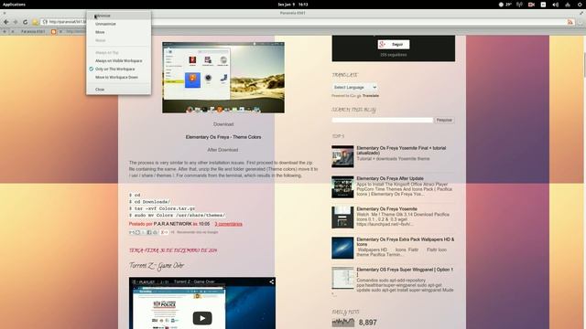Image resolution: width=586 pixels, height=329 pixels.
Task: Open the Applications menu
Action: pos(15,5)
